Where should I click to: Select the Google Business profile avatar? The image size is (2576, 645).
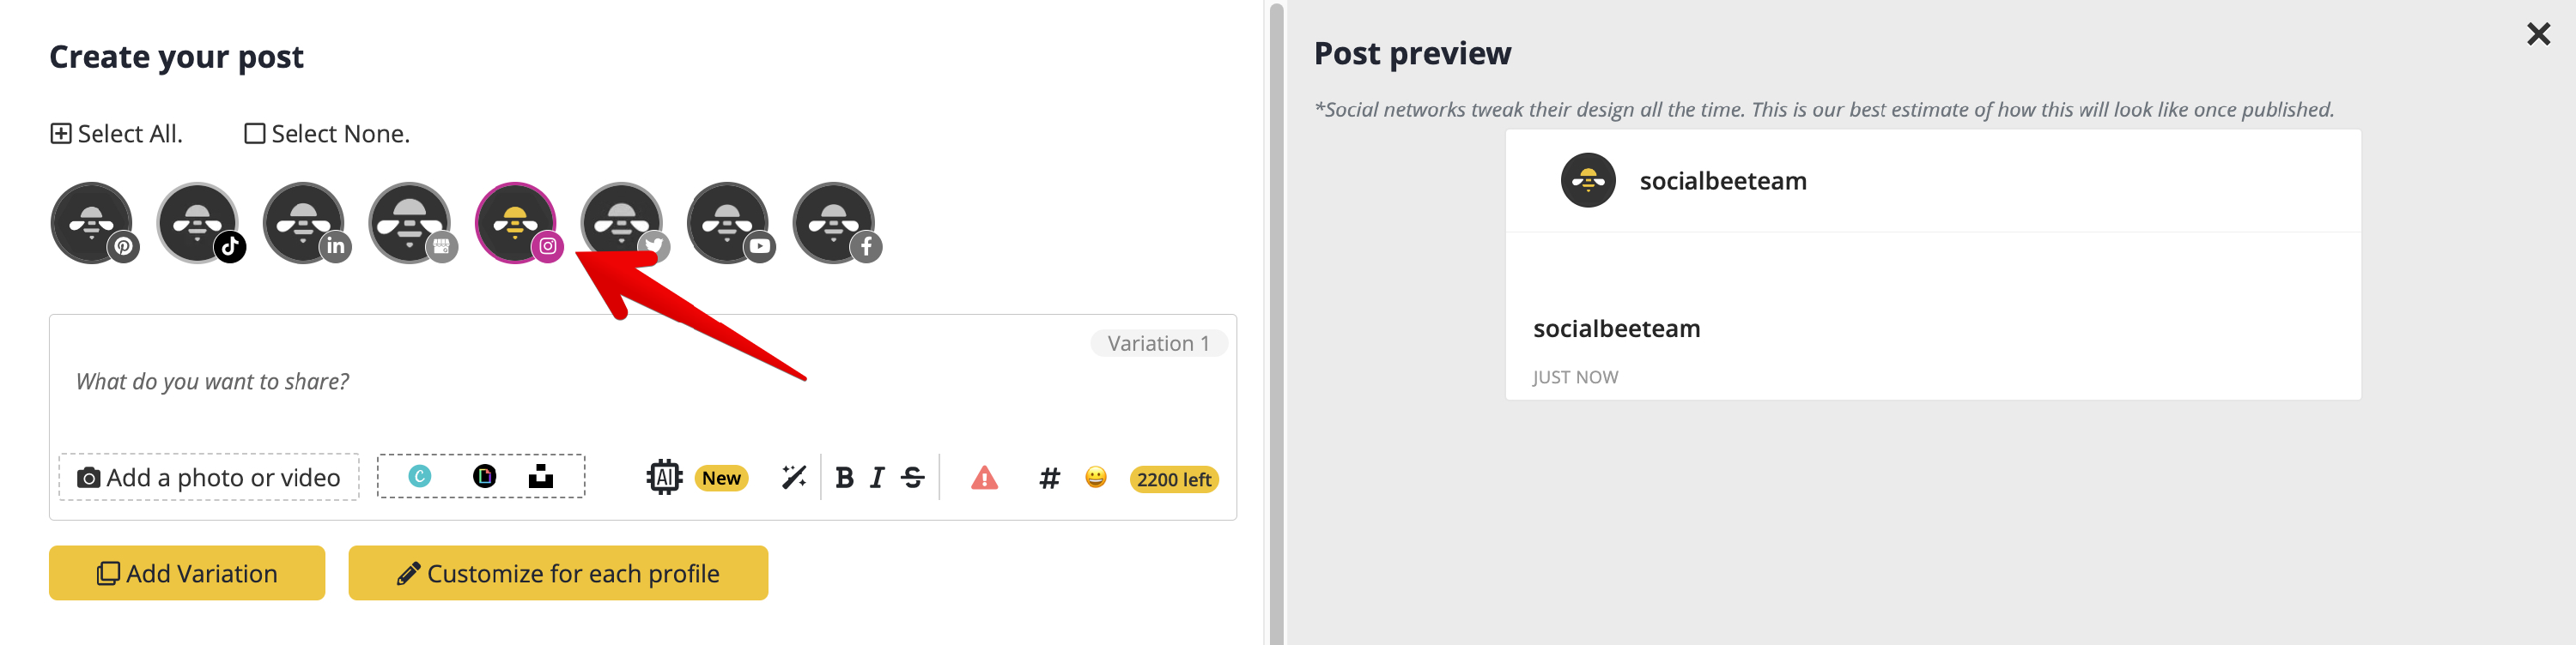(410, 223)
